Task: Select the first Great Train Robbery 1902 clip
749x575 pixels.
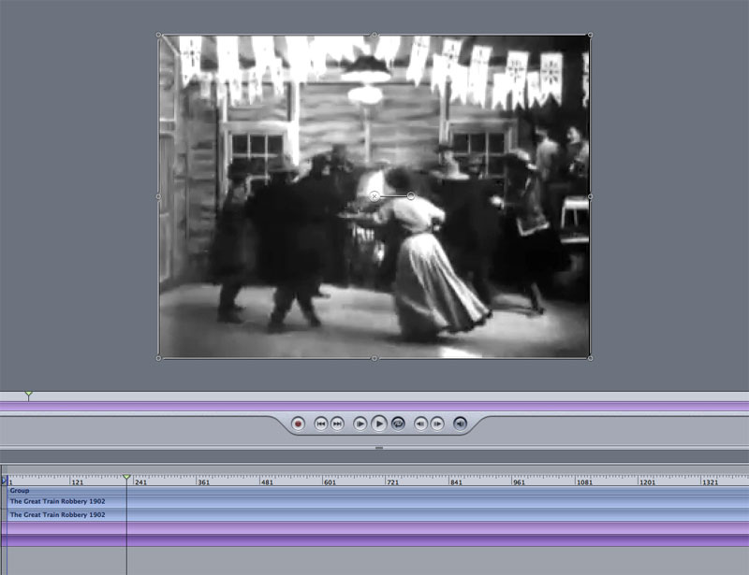Action: pyautogui.click(x=57, y=502)
